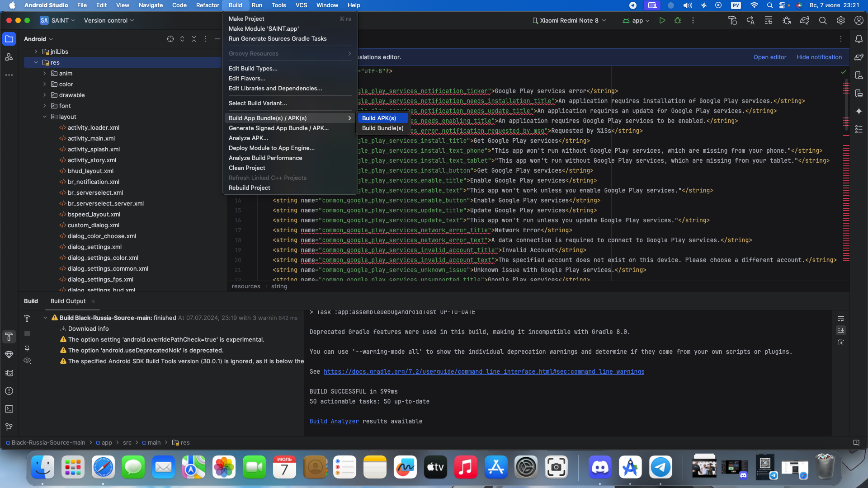Click Build Analyzer hyperlink in output
Image resolution: width=868 pixels, height=488 pixels.
334,421
